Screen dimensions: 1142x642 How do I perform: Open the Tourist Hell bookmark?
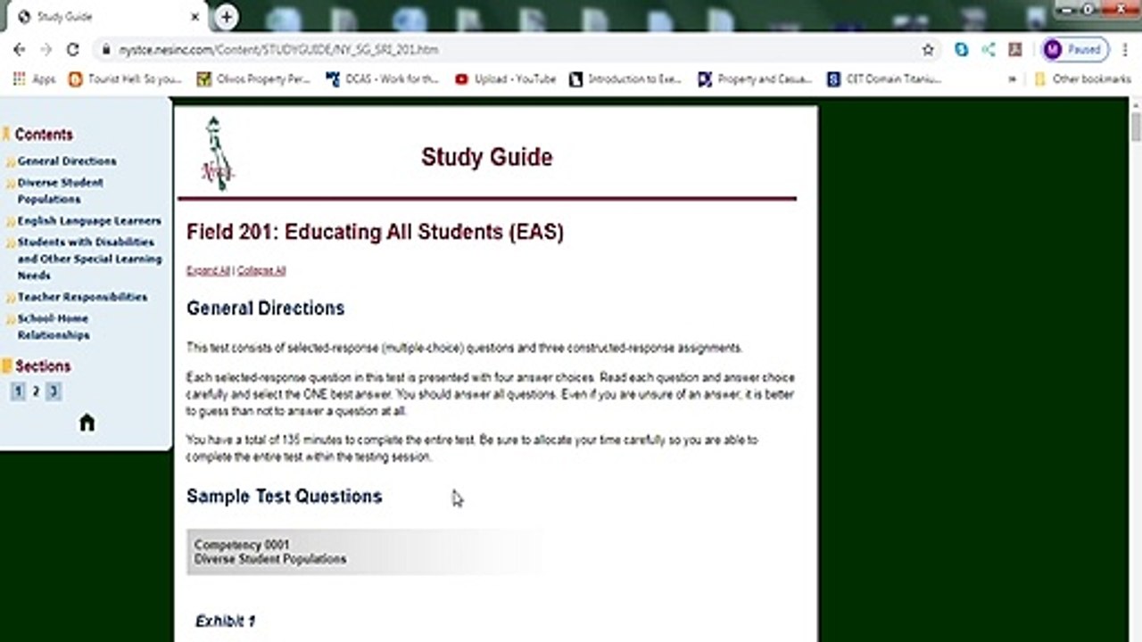pyautogui.click(x=125, y=78)
